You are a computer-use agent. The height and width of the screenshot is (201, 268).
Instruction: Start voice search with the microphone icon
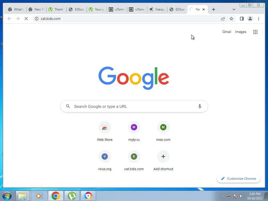coord(200,106)
